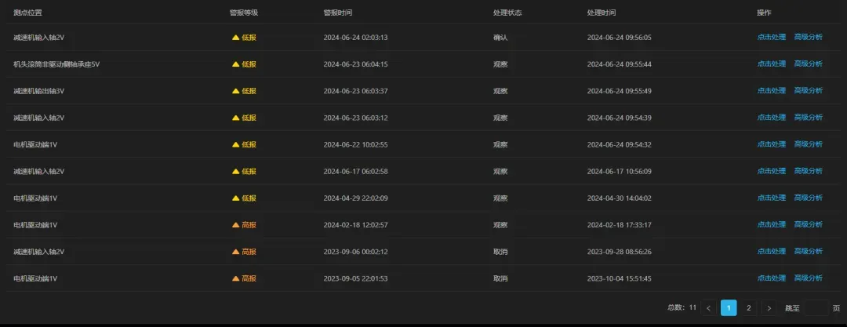Click 点击处理 for the 2024-02-18 high alarm

coord(771,225)
